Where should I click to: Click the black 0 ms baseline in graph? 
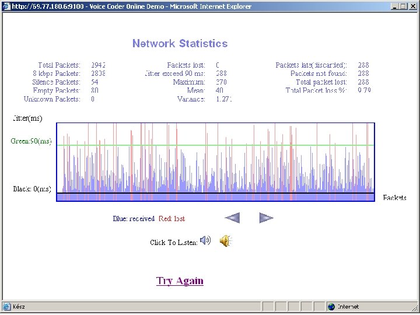(x=215, y=193)
